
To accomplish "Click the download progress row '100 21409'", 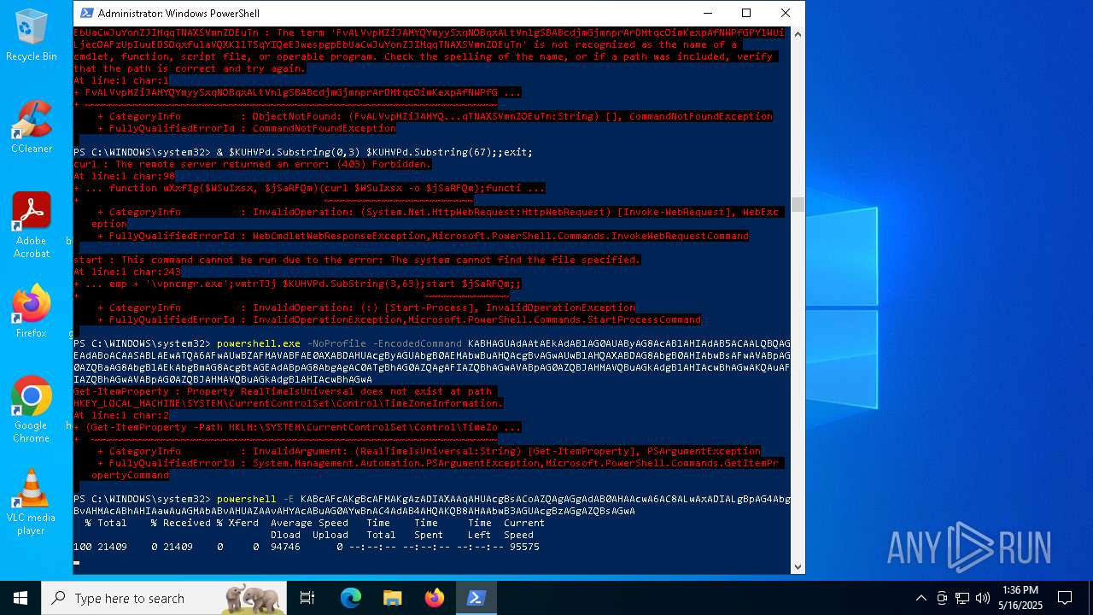I will [x=307, y=547].
